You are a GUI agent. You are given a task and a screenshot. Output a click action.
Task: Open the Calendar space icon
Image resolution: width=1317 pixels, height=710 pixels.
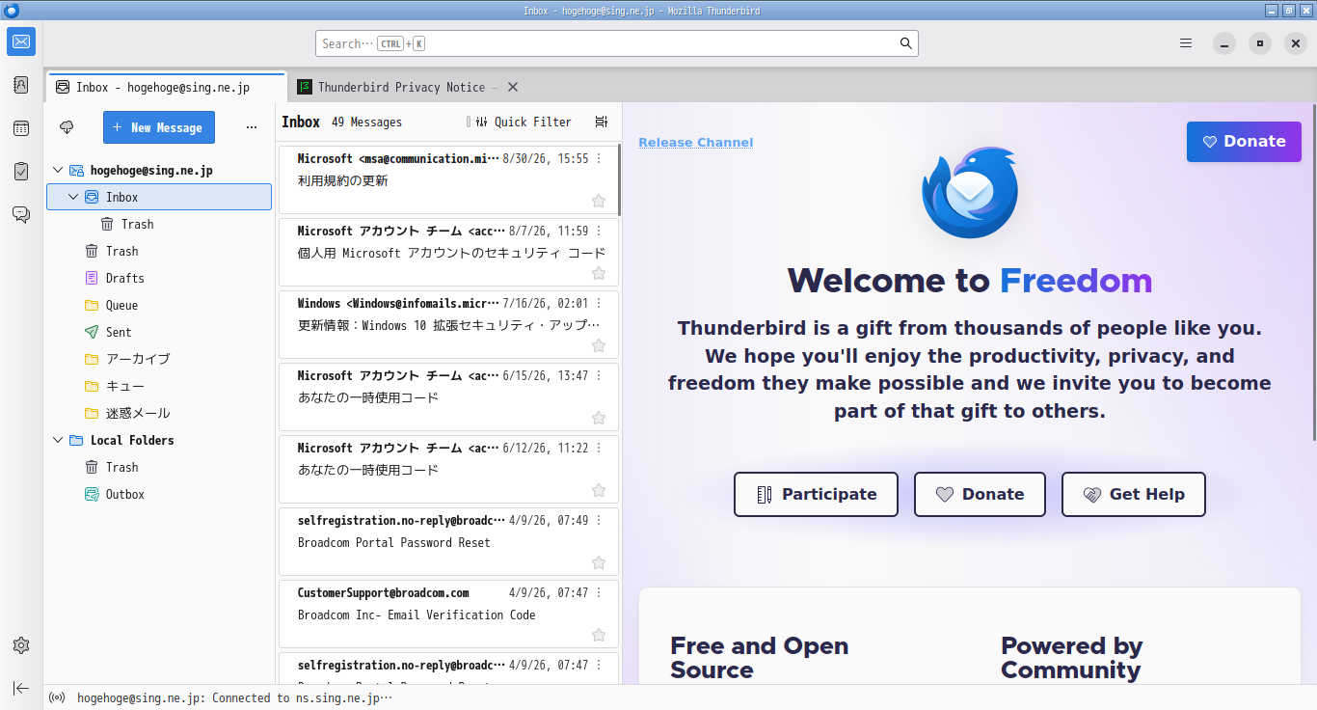pyautogui.click(x=21, y=128)
